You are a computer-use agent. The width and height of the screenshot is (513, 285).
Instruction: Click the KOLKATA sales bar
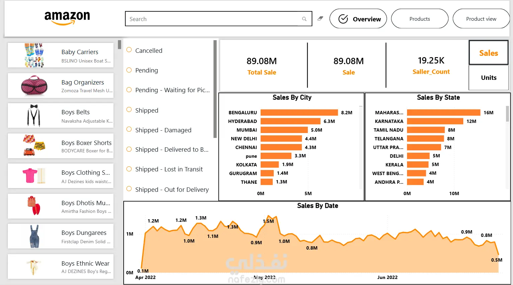270,164
